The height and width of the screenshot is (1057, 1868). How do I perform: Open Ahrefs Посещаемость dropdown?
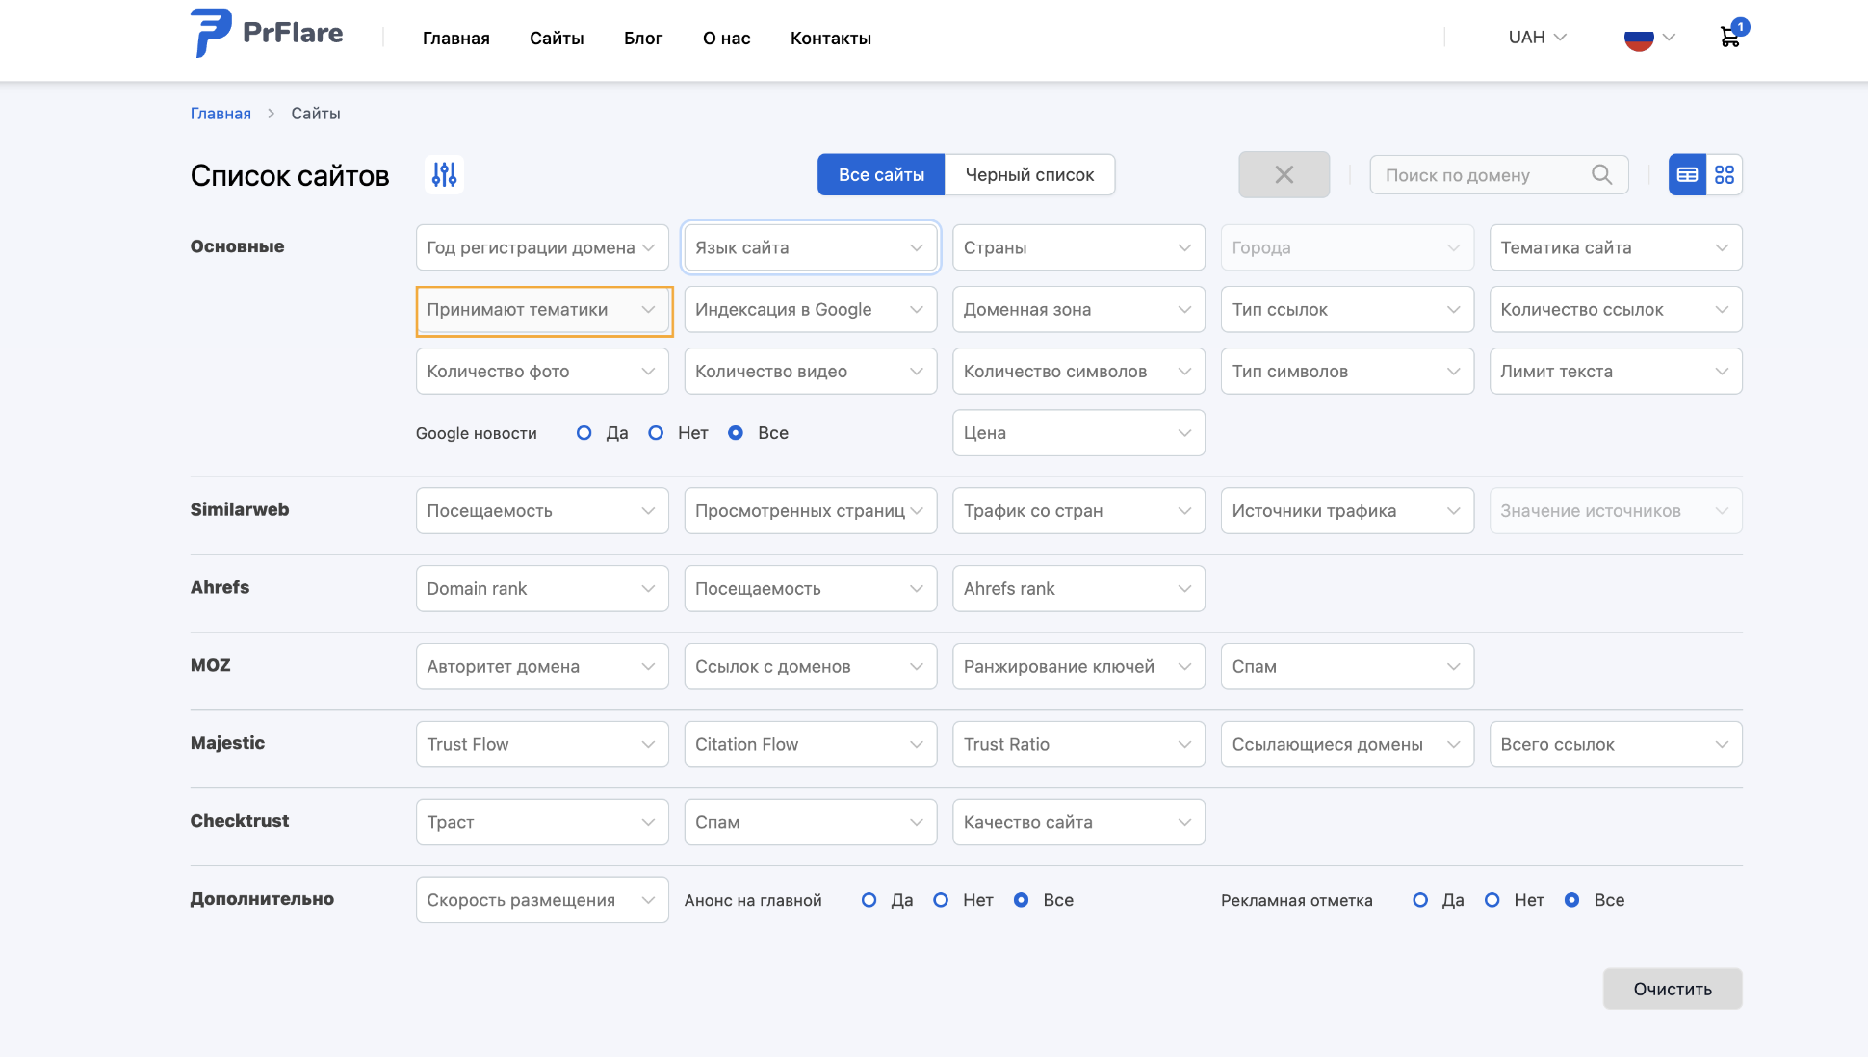pyautogui.click(x=811, y=588)
